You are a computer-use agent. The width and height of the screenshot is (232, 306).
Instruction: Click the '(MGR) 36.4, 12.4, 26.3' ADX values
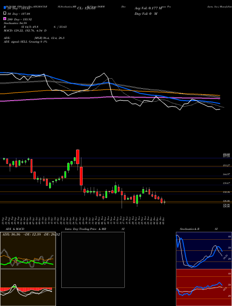(49, 38)
